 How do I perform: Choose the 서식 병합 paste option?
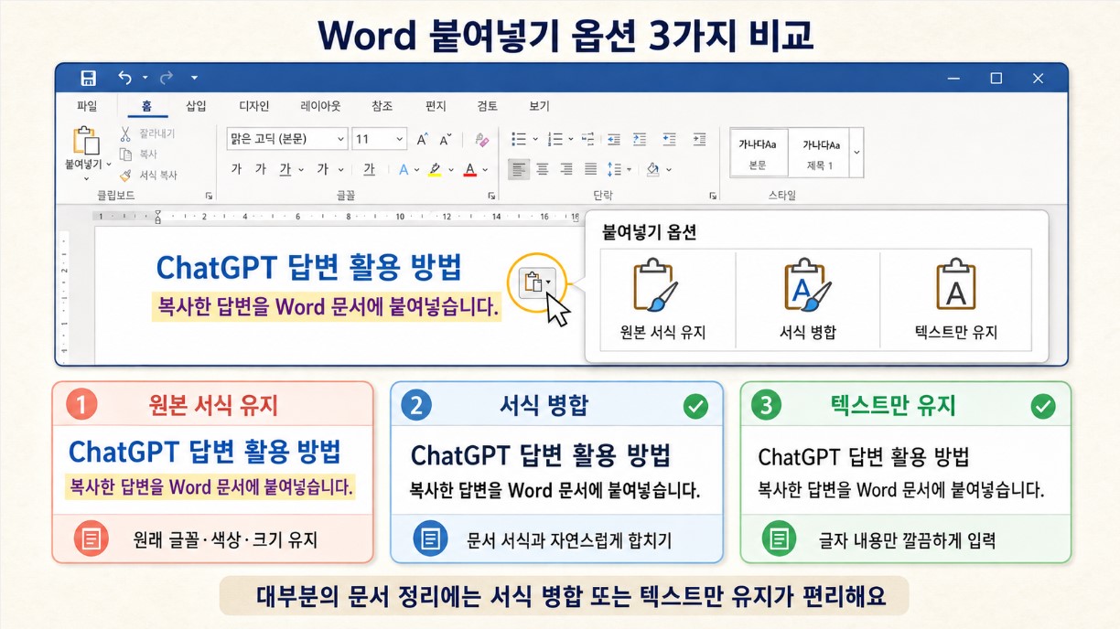(808, 299)
